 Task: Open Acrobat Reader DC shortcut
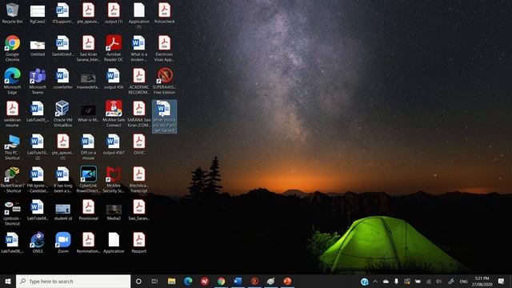pos(114,48)
